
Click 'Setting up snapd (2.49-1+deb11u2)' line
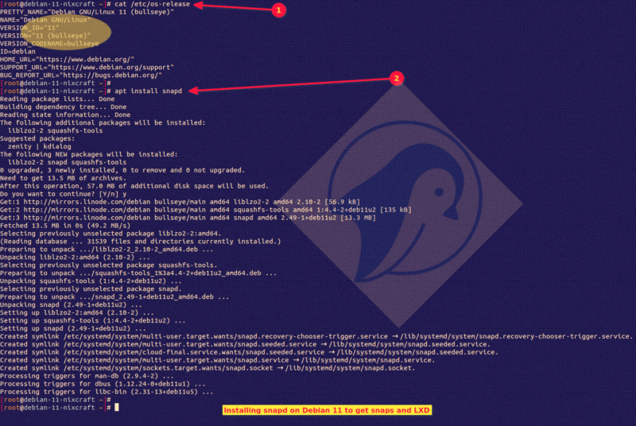click(x=73, y=328)
